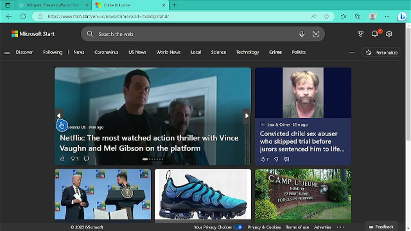Open Microsoft Rewards trophy icon
The height and width of the screenshot is (231, 411).
click(361, 34)
